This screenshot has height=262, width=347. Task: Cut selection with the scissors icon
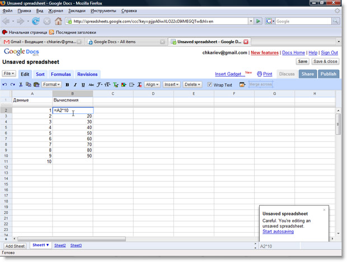[21, 85]
